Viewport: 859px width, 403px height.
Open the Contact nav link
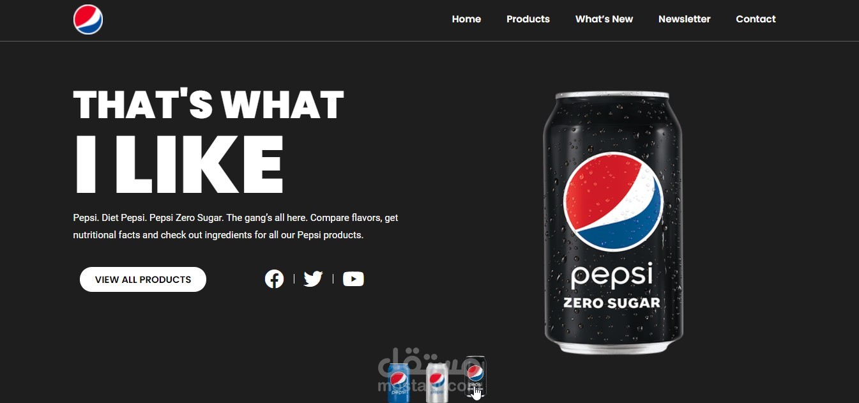click(756, 19)
